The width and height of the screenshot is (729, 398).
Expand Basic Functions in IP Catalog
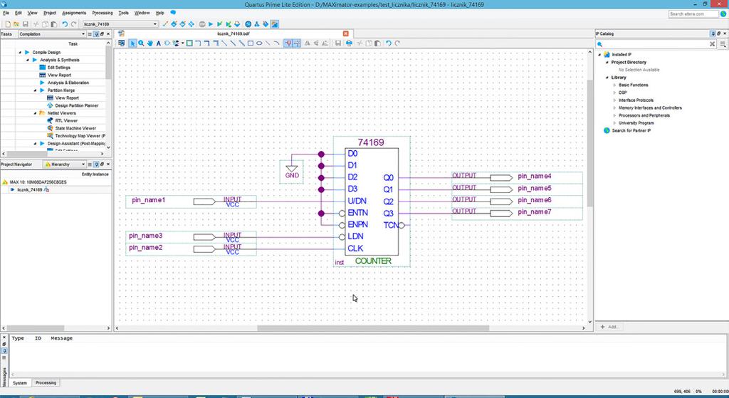(x=614, y=85)
